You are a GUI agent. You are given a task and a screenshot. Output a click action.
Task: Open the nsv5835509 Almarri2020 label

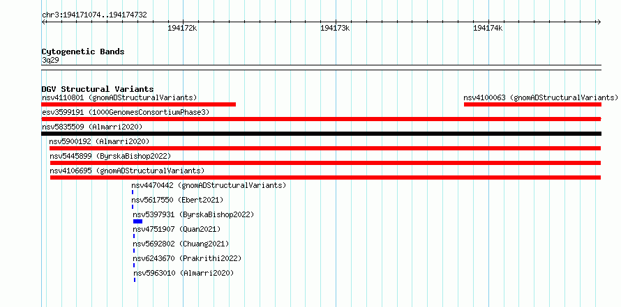click(x=92, y=127)
